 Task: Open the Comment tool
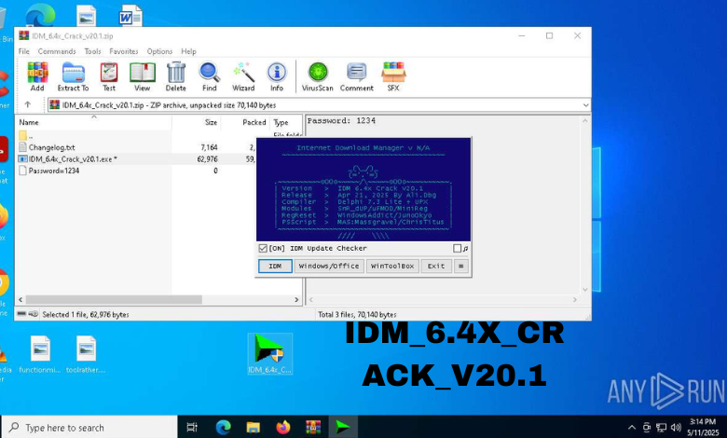point(357,76)
